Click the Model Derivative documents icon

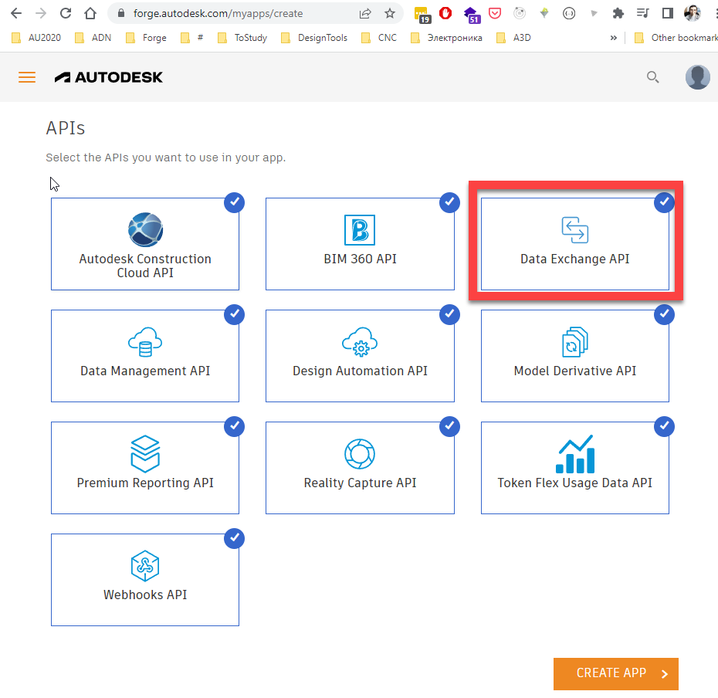click(575, 342)
